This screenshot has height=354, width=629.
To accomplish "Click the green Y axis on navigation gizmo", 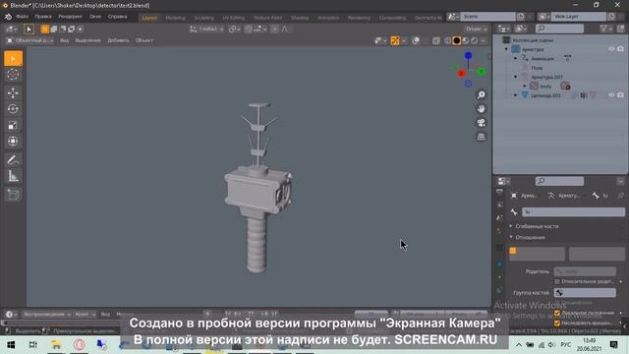I will point(481,72).
